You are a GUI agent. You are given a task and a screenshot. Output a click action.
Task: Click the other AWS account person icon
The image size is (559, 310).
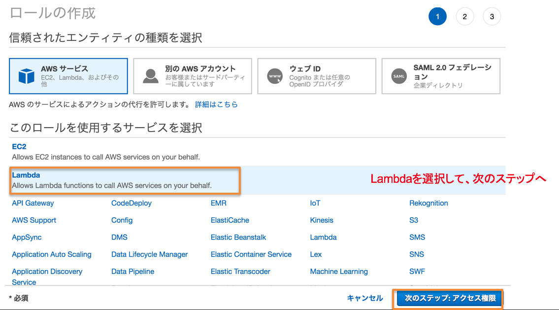(150, 76)
